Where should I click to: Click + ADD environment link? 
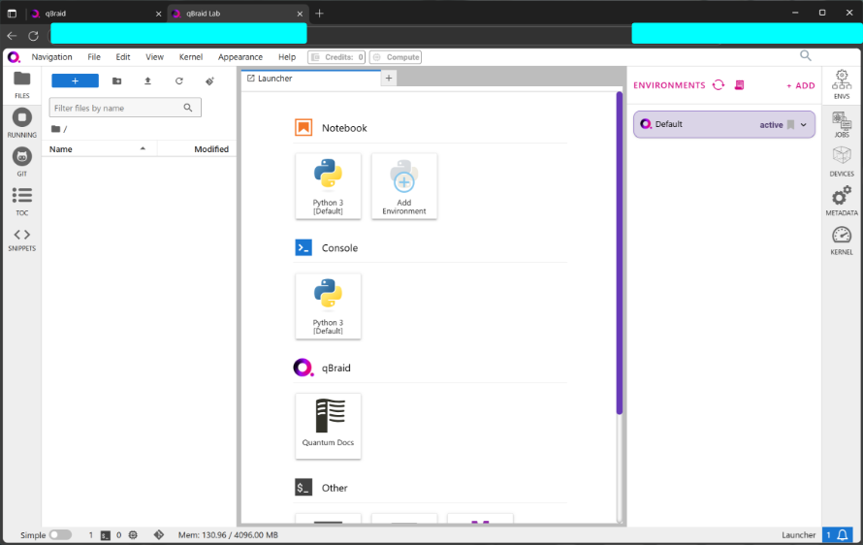tap(800, 86)
